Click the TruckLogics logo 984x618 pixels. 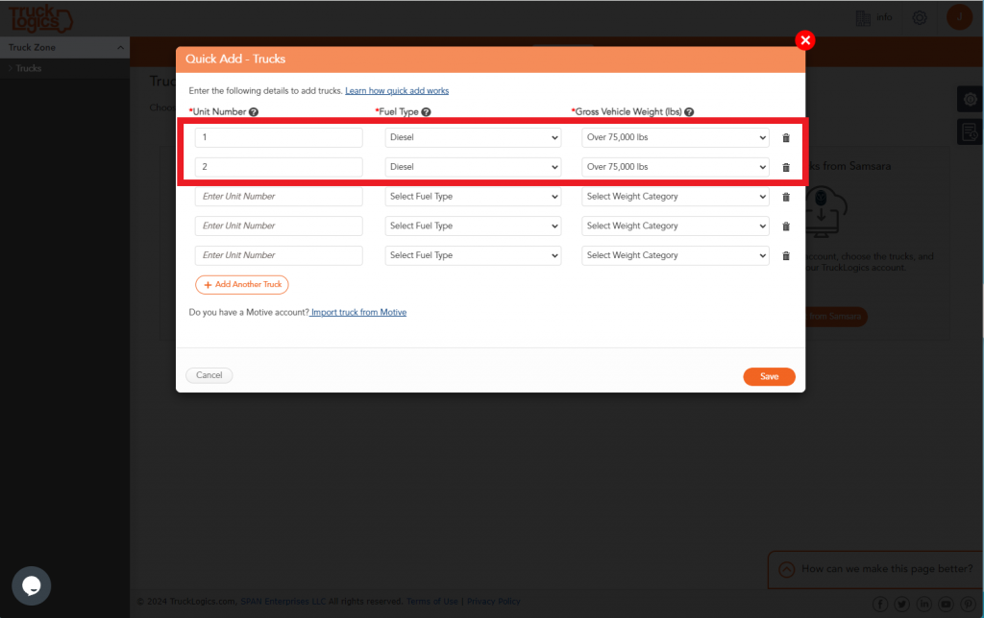click(x=40, y=18)
